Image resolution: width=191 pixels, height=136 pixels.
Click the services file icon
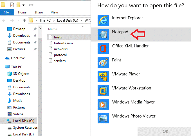pos(51,61)
